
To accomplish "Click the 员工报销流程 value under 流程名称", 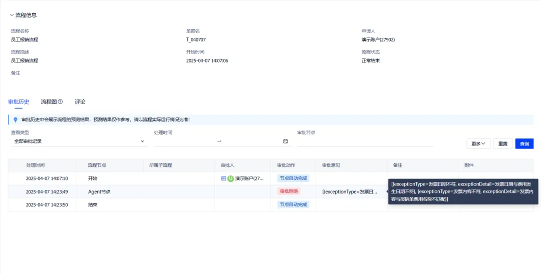I will 25,39.
